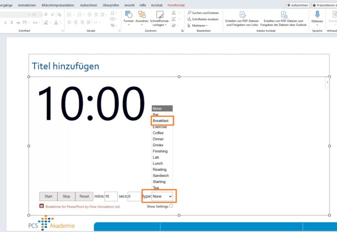Image resolution: width=337 pixels, height=232 pixels.
Task: Align paragraph text right
Action: tap(82, 22)
